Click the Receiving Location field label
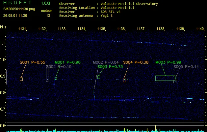The width and height of the screenshot is (207, 132). click(x=77, y=8)
